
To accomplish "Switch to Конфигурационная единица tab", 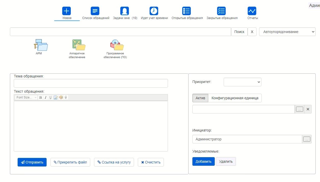I will point(235,98).
